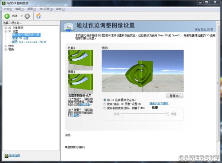Collapse the 3D settings tree node

[x=6, y=31]
